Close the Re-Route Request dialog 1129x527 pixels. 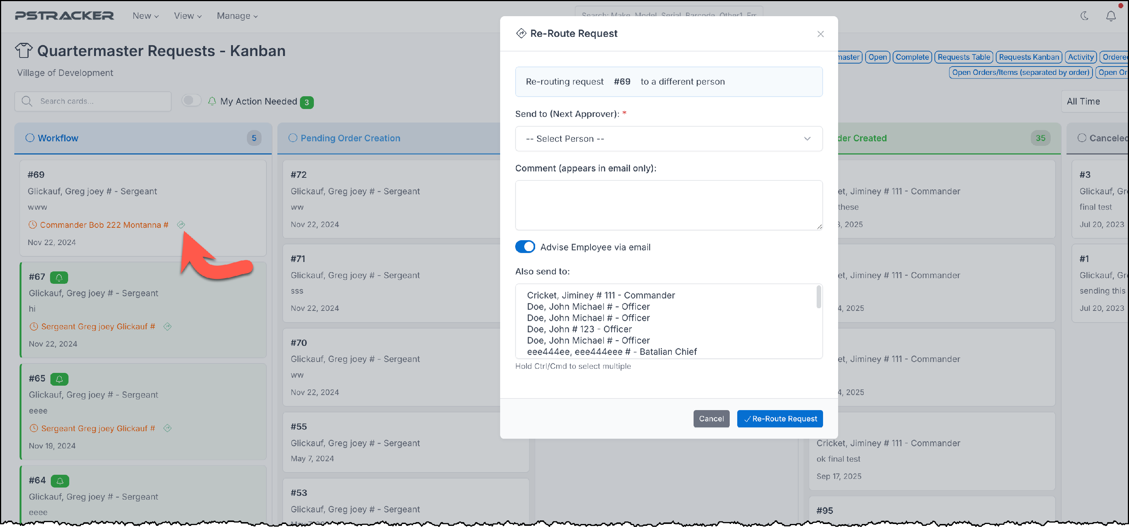pos(820,34)
